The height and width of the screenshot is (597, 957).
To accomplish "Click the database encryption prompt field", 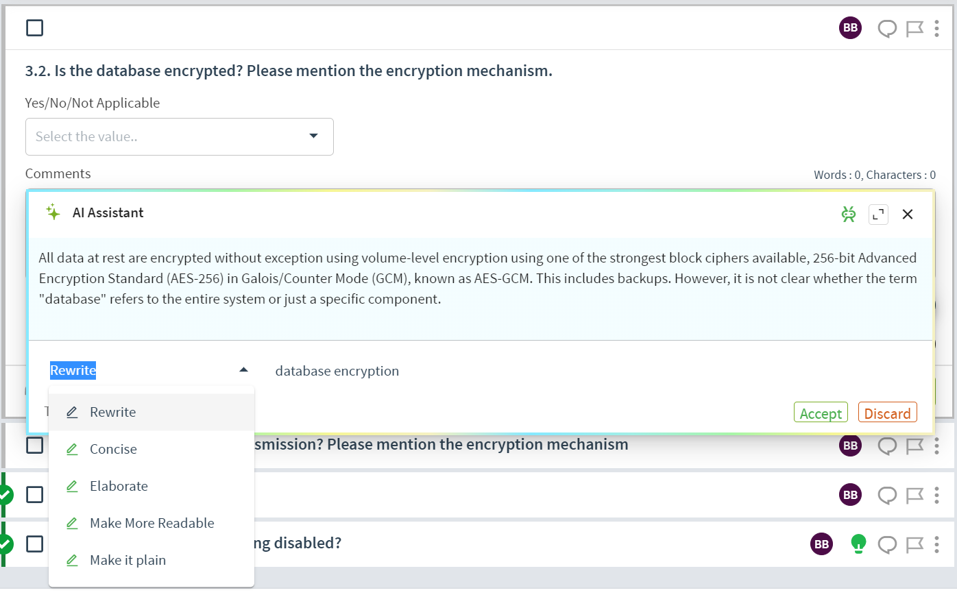I will (x=590, y=371).
